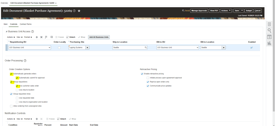Go to the Main tab

5,24
